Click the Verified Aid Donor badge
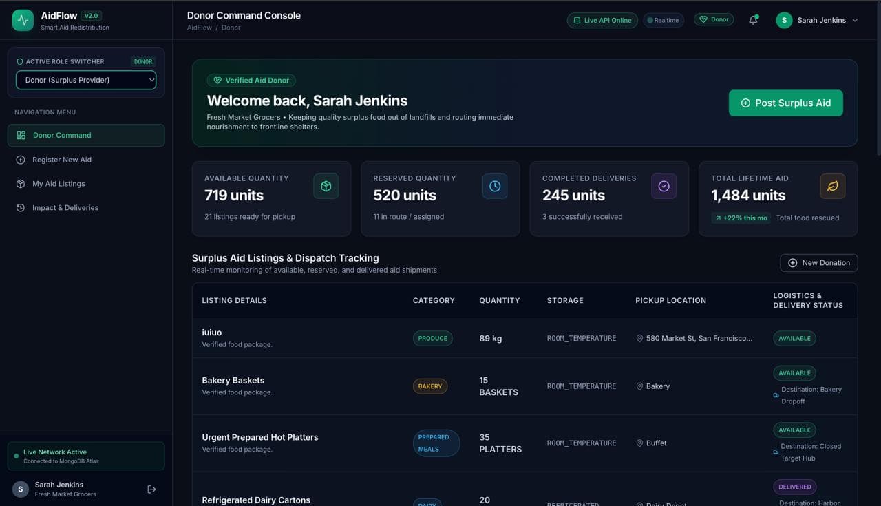Viewport: 881px width, 506px height. pos(251,81)
